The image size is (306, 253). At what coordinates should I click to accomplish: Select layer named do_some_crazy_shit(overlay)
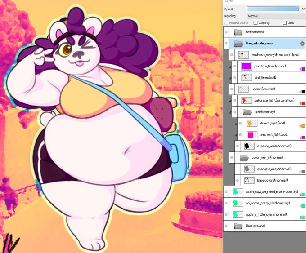[268, 203]
